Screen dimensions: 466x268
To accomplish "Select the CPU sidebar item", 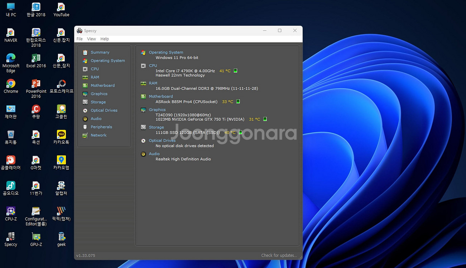I will point(95,69).
